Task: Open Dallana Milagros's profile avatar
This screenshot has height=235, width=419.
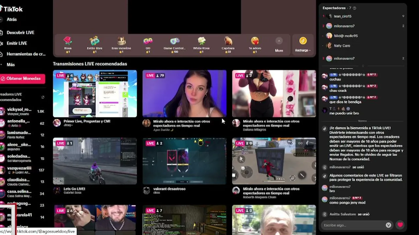Action: (236, 123)
